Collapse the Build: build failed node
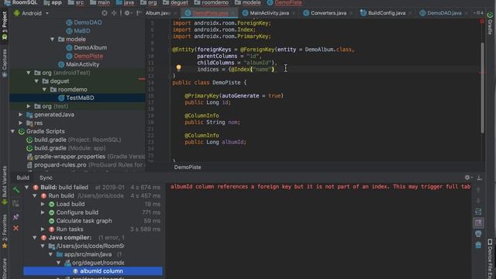This screenshot has width=496, height=279. tap(27, 188)
